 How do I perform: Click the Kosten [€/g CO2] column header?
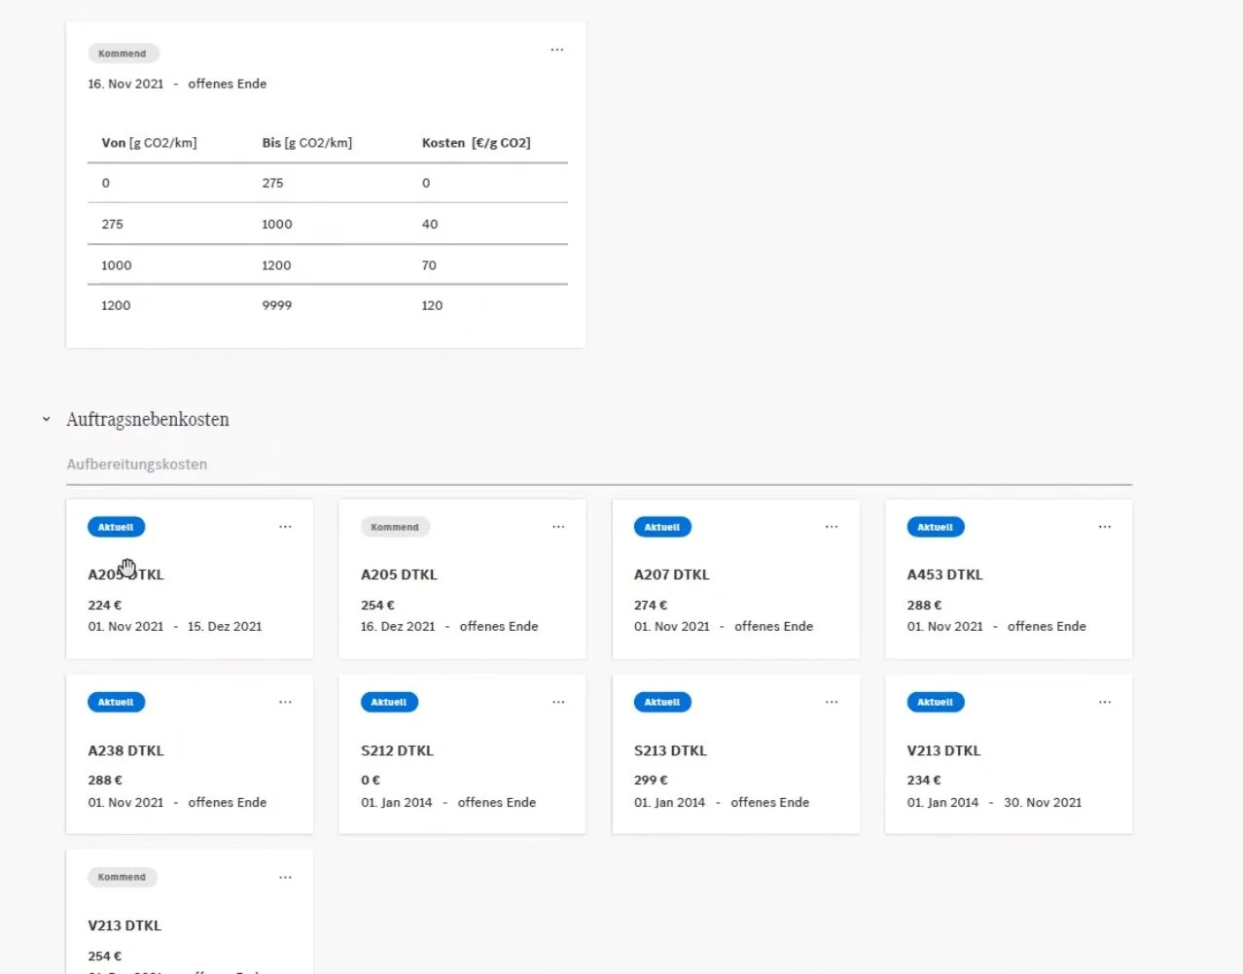click(x=477, y=143)
